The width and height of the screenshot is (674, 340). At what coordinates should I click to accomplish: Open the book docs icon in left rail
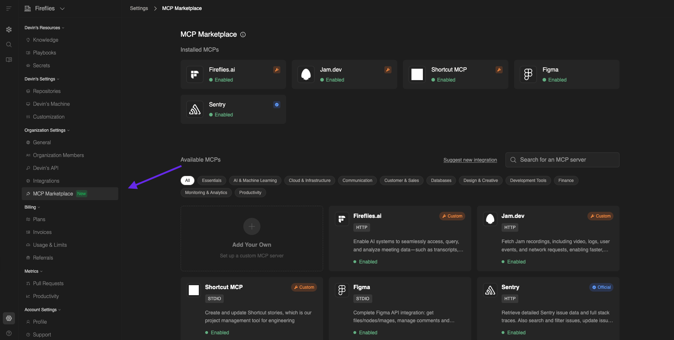pos(9,59)
